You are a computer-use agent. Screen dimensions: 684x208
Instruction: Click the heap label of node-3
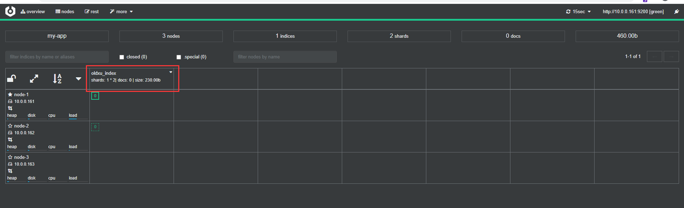coord(12,178)
